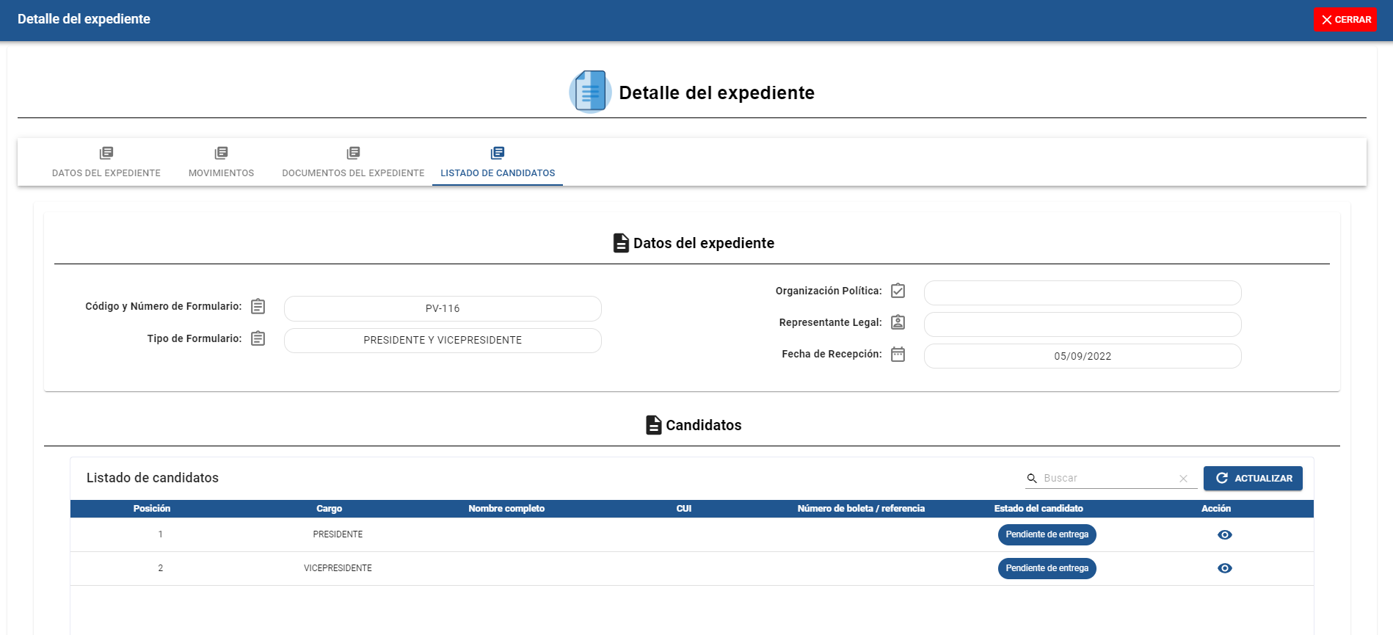The image size is (1393, 635).
Task: Go to Documentos del Expediente tab
Action: [353, 162]
